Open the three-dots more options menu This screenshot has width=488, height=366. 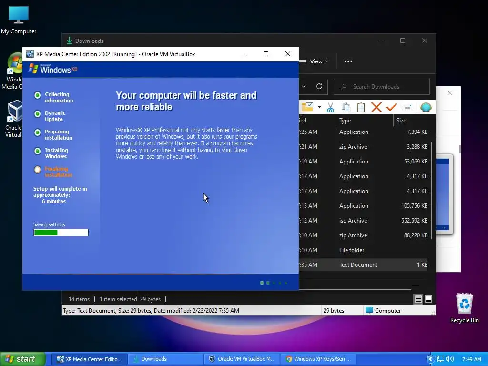348,61
